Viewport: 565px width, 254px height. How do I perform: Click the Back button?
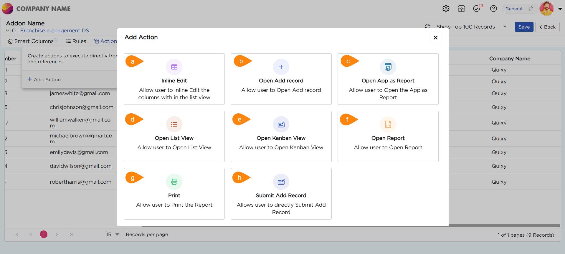click(547, 27)
